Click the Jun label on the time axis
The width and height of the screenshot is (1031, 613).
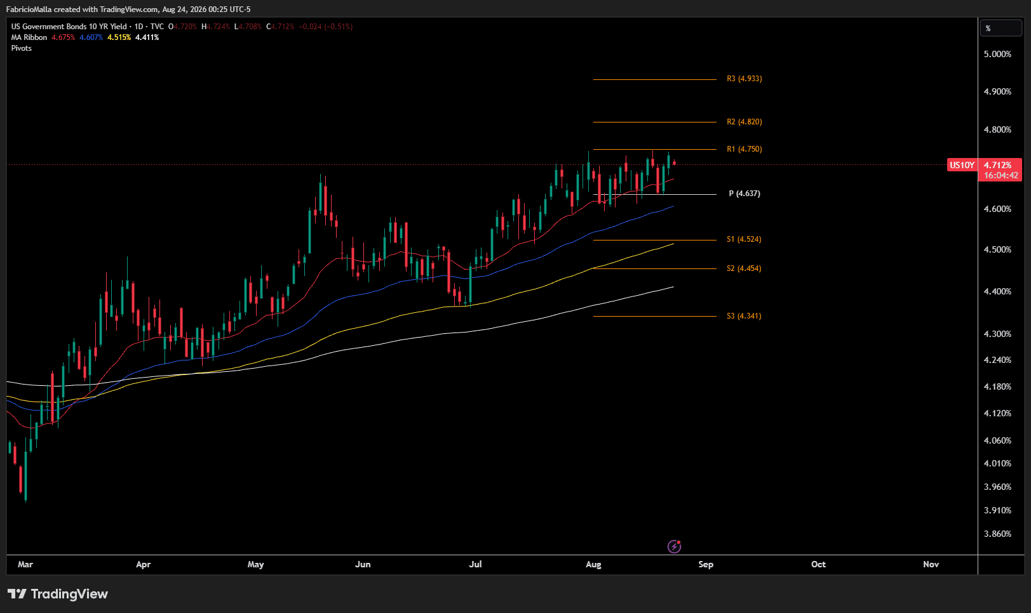pyautogui.click(x=363, y=564)
